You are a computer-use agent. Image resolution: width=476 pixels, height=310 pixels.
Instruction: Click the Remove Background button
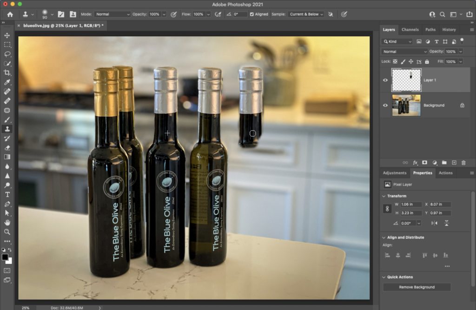click(x=417, y=287)
